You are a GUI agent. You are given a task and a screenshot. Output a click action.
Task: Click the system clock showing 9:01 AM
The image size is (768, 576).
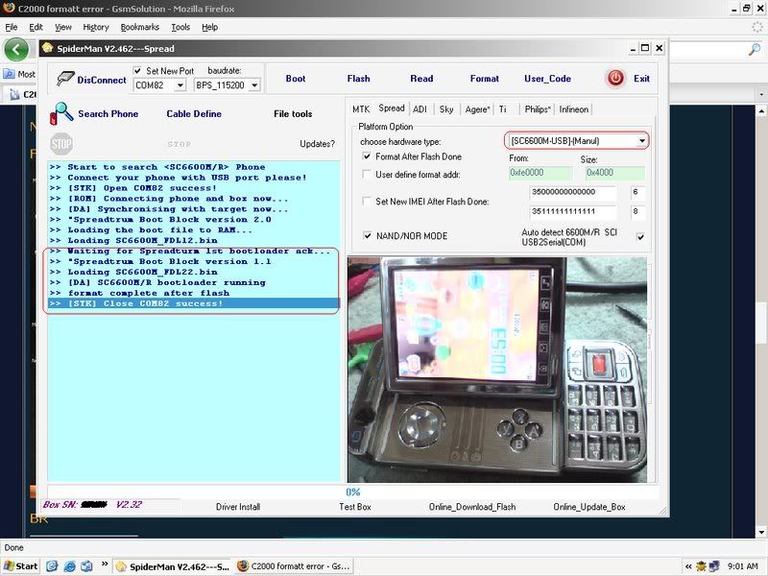click(742, 566)
